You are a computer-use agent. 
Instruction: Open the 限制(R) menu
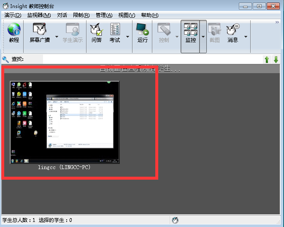81,15
